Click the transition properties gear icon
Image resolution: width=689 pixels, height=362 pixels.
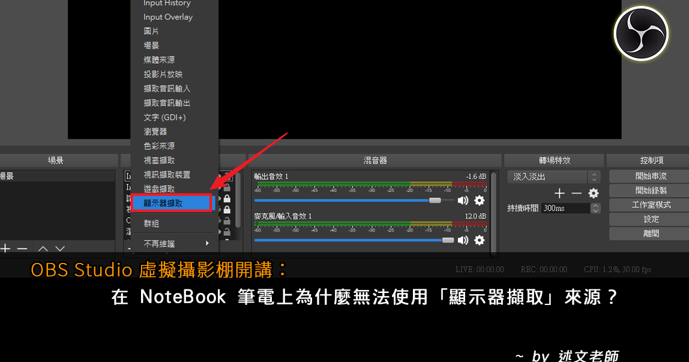pos(593,193)
